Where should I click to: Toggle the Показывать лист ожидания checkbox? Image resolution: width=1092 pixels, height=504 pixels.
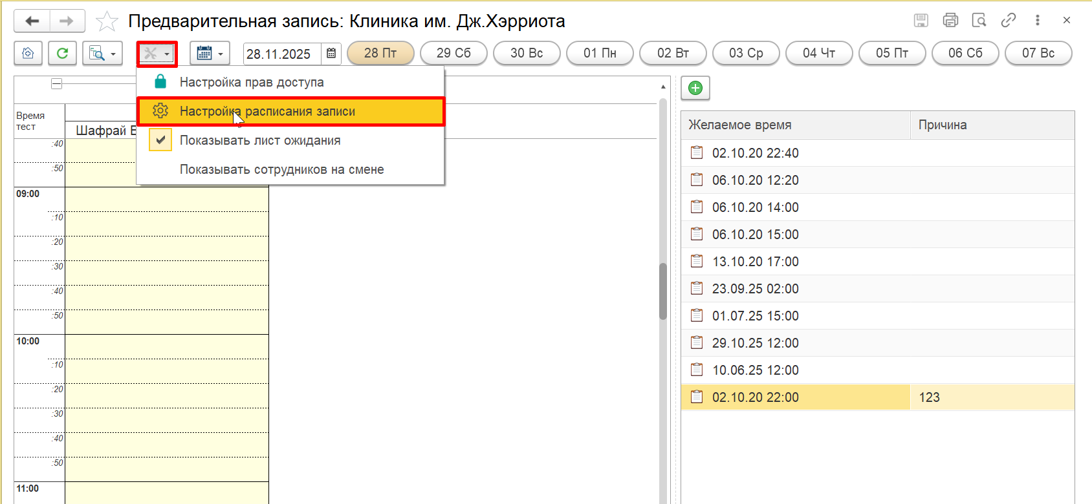pyautogui.click(x=160, y=140)
